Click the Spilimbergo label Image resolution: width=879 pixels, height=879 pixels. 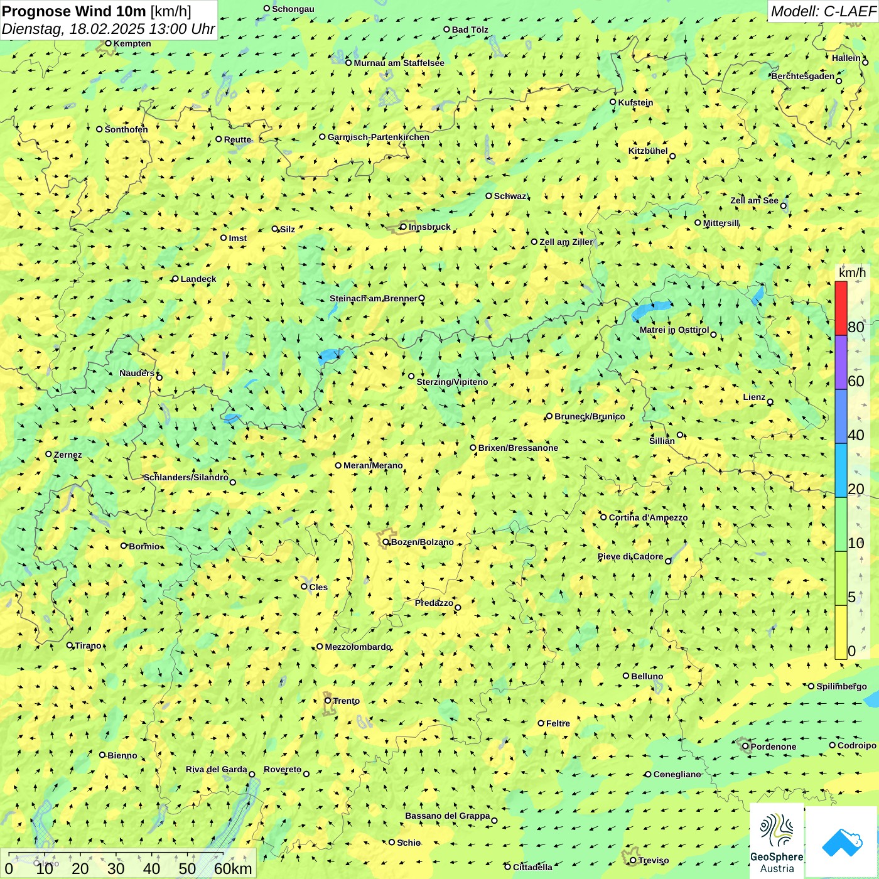(x=841, y=686)
